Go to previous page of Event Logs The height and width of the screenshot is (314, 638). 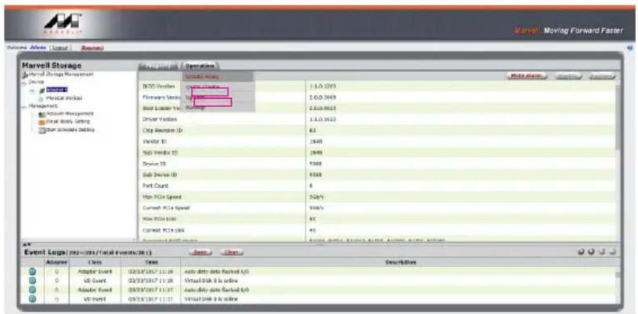pos(591,252)
